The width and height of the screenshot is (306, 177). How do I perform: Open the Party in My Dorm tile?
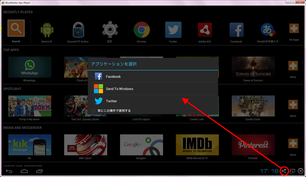[x=30, y=106]
